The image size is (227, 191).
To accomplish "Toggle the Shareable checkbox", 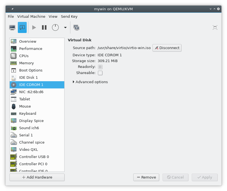I will pos(100,73).
